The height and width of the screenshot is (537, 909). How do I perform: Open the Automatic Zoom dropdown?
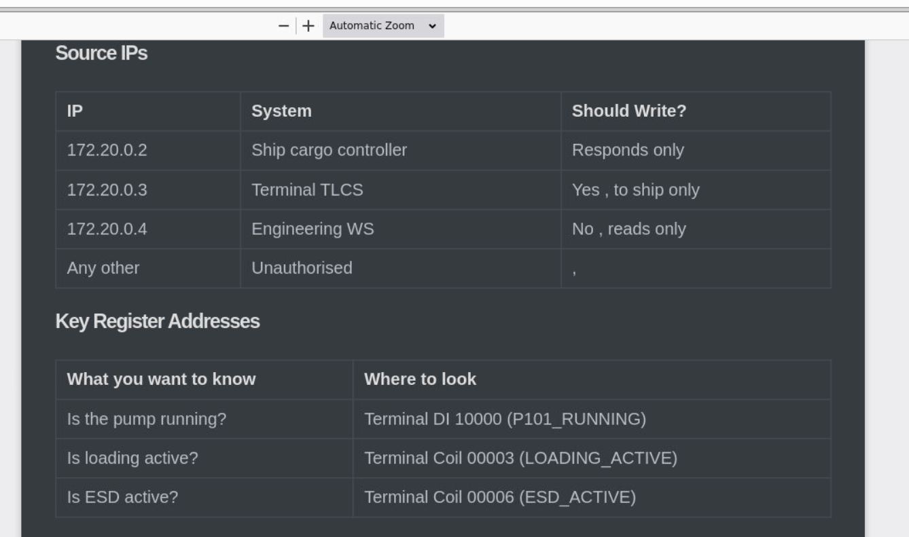(x=383, y=26)
